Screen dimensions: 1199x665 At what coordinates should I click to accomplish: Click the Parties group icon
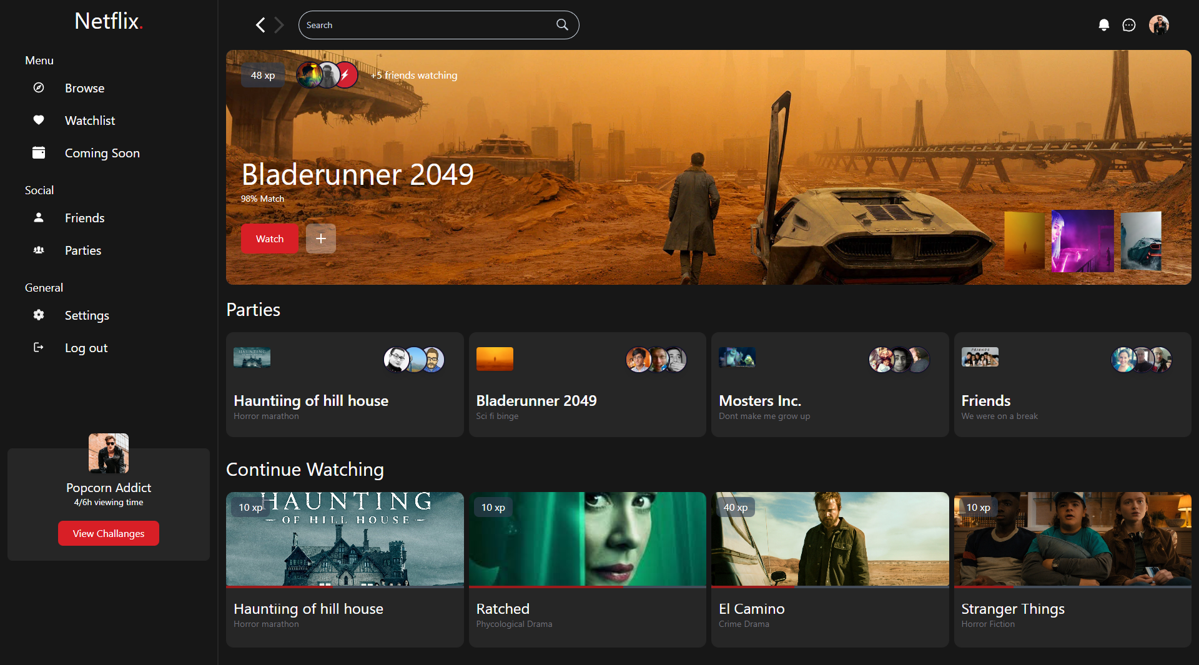point(39,250)
